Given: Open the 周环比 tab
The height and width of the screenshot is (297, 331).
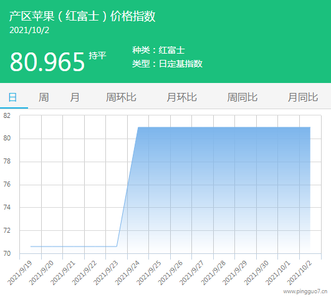Looking at the screenshot, I should tap(121, 97).
